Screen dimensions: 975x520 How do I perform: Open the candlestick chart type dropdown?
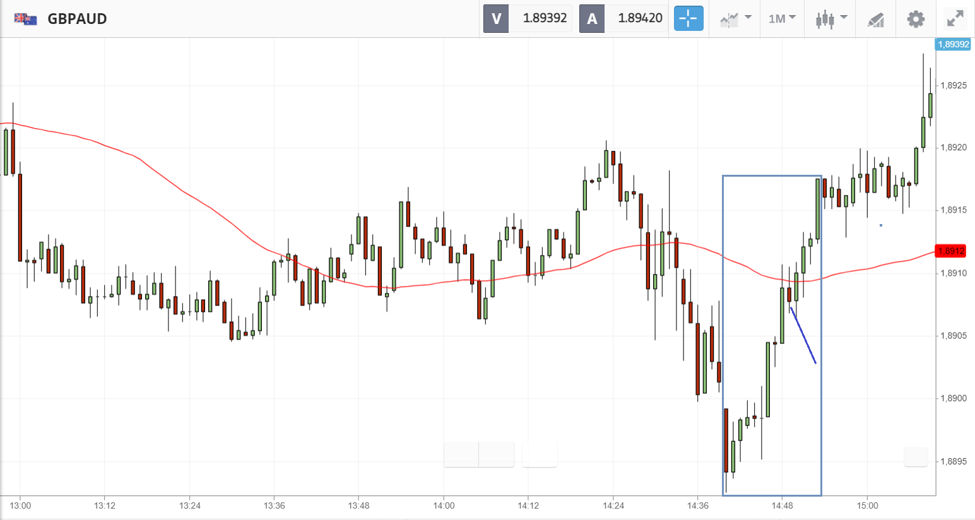(830, 18)
